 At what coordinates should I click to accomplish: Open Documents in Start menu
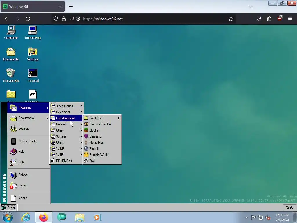28,118
